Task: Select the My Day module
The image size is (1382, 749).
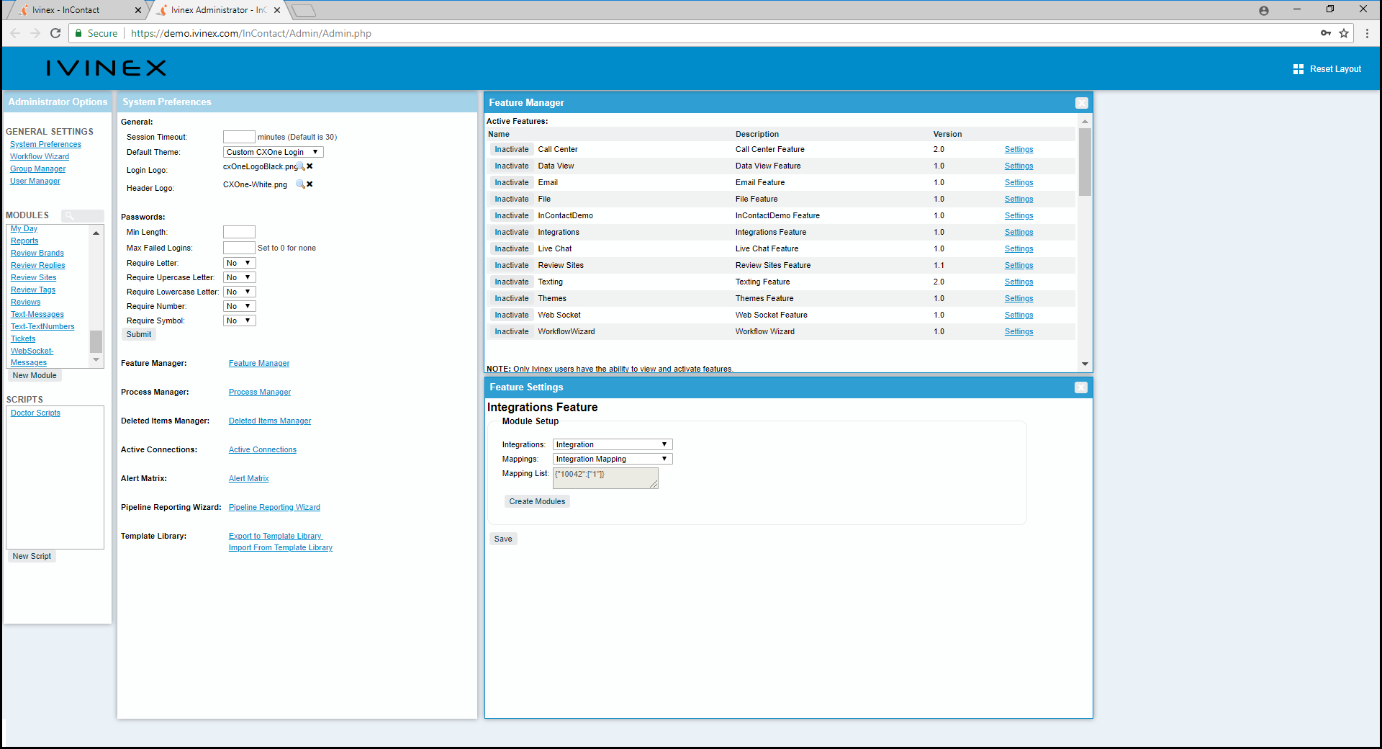Action: point(24,228)
